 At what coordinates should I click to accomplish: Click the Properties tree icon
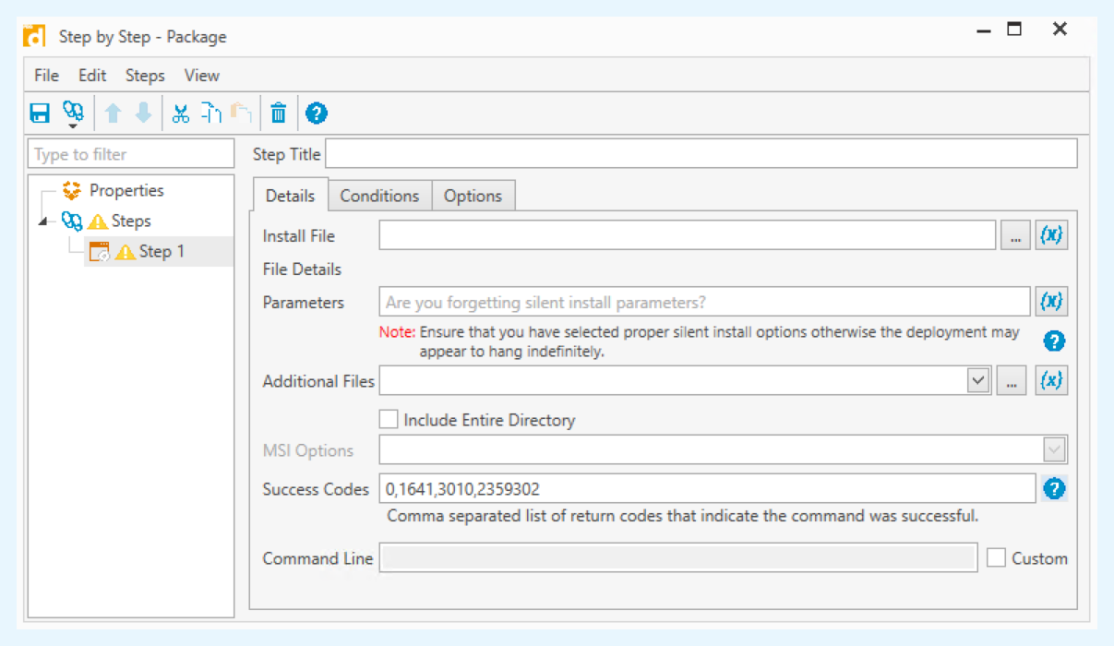coord(72,191)
